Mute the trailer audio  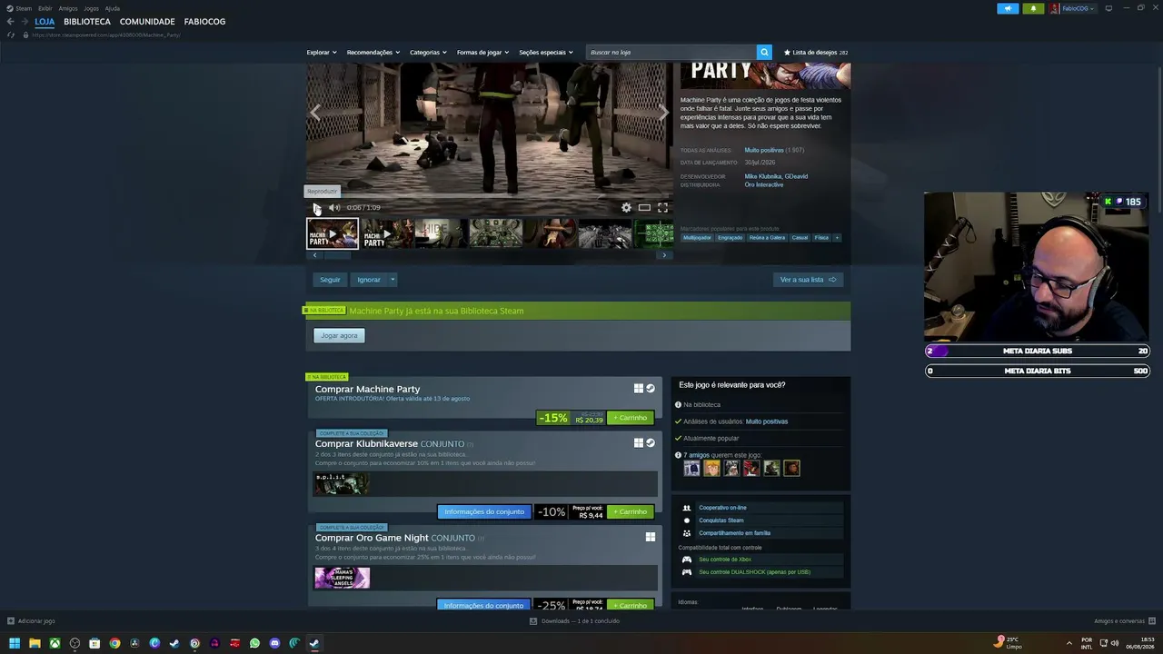click(x=334, y=208)
